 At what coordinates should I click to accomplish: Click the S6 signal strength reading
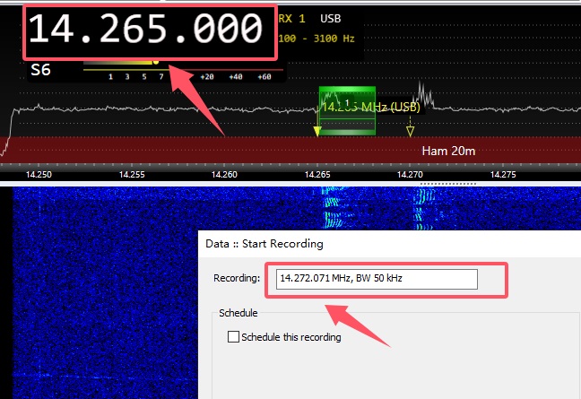tap(40, 69)
